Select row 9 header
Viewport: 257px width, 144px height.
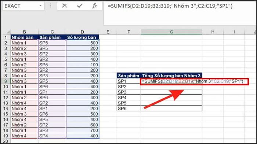click(6, 81)
